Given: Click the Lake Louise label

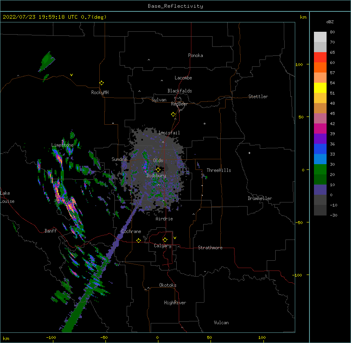Looking at the screenshot, I should click(x=7, y=197).
